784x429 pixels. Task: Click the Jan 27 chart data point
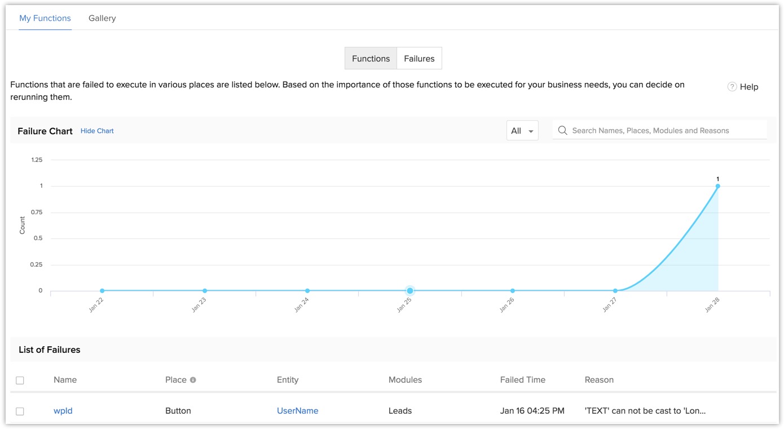(615, 291)
